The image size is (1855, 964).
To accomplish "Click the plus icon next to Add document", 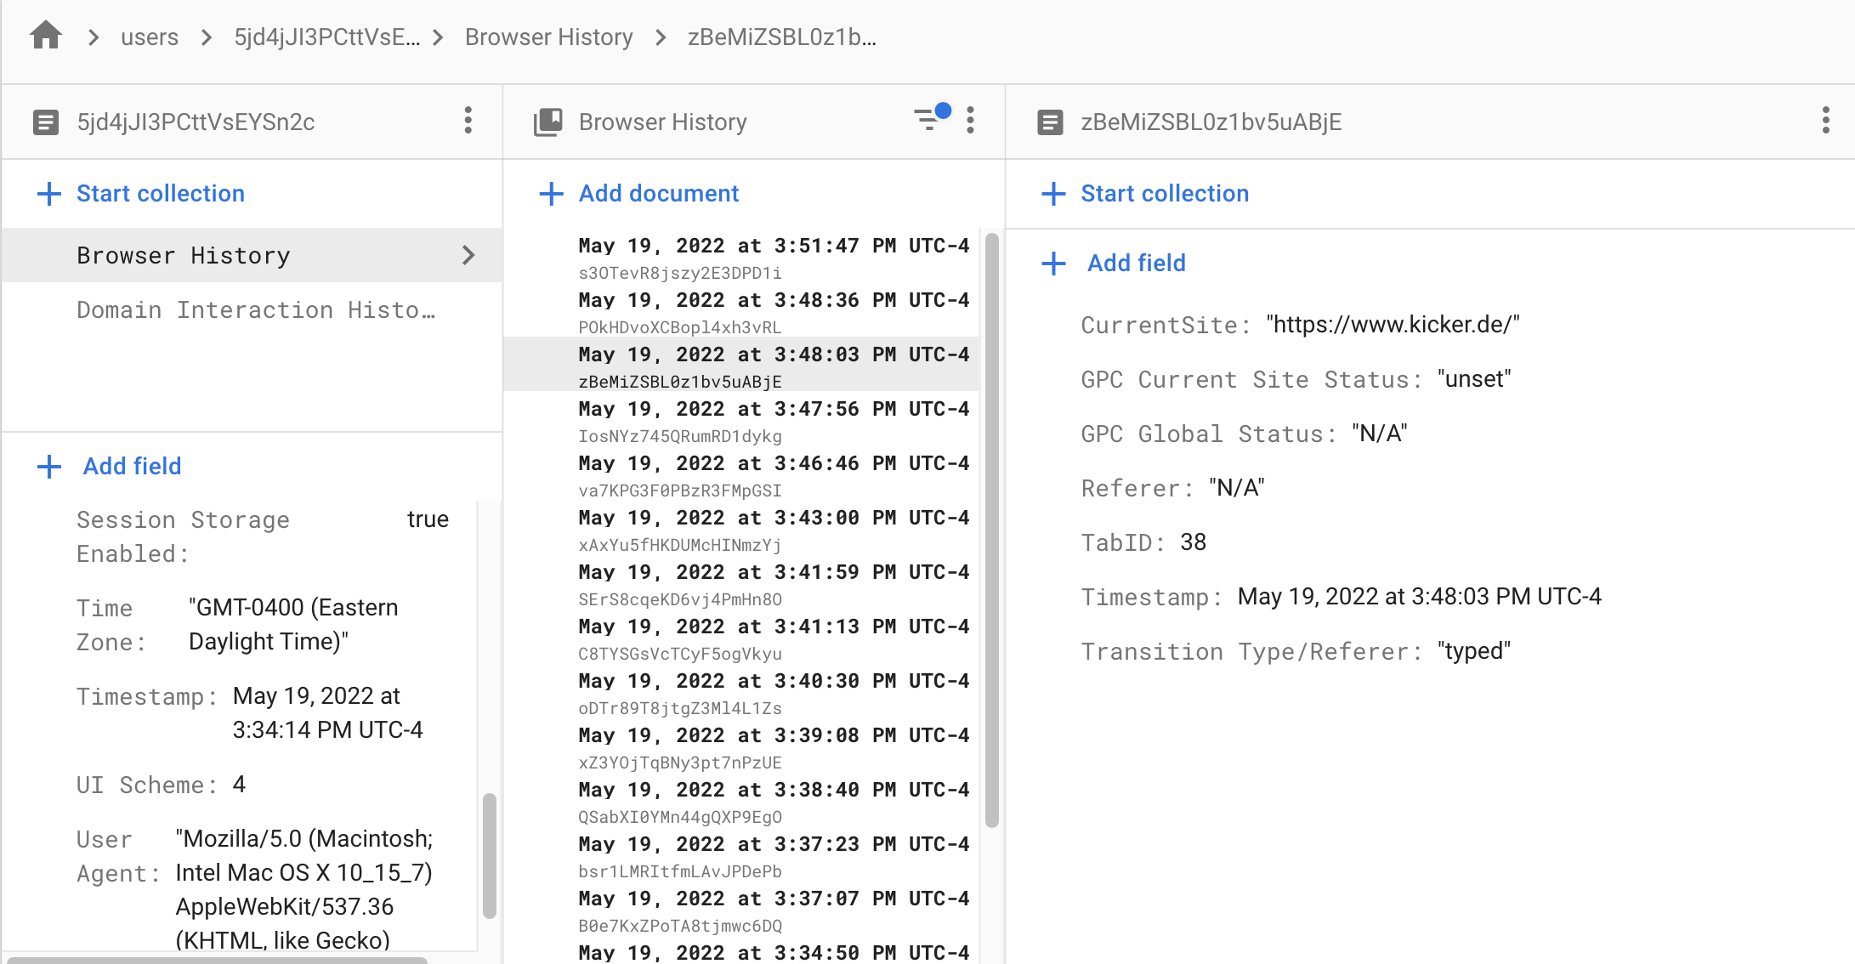I will 551,194.
